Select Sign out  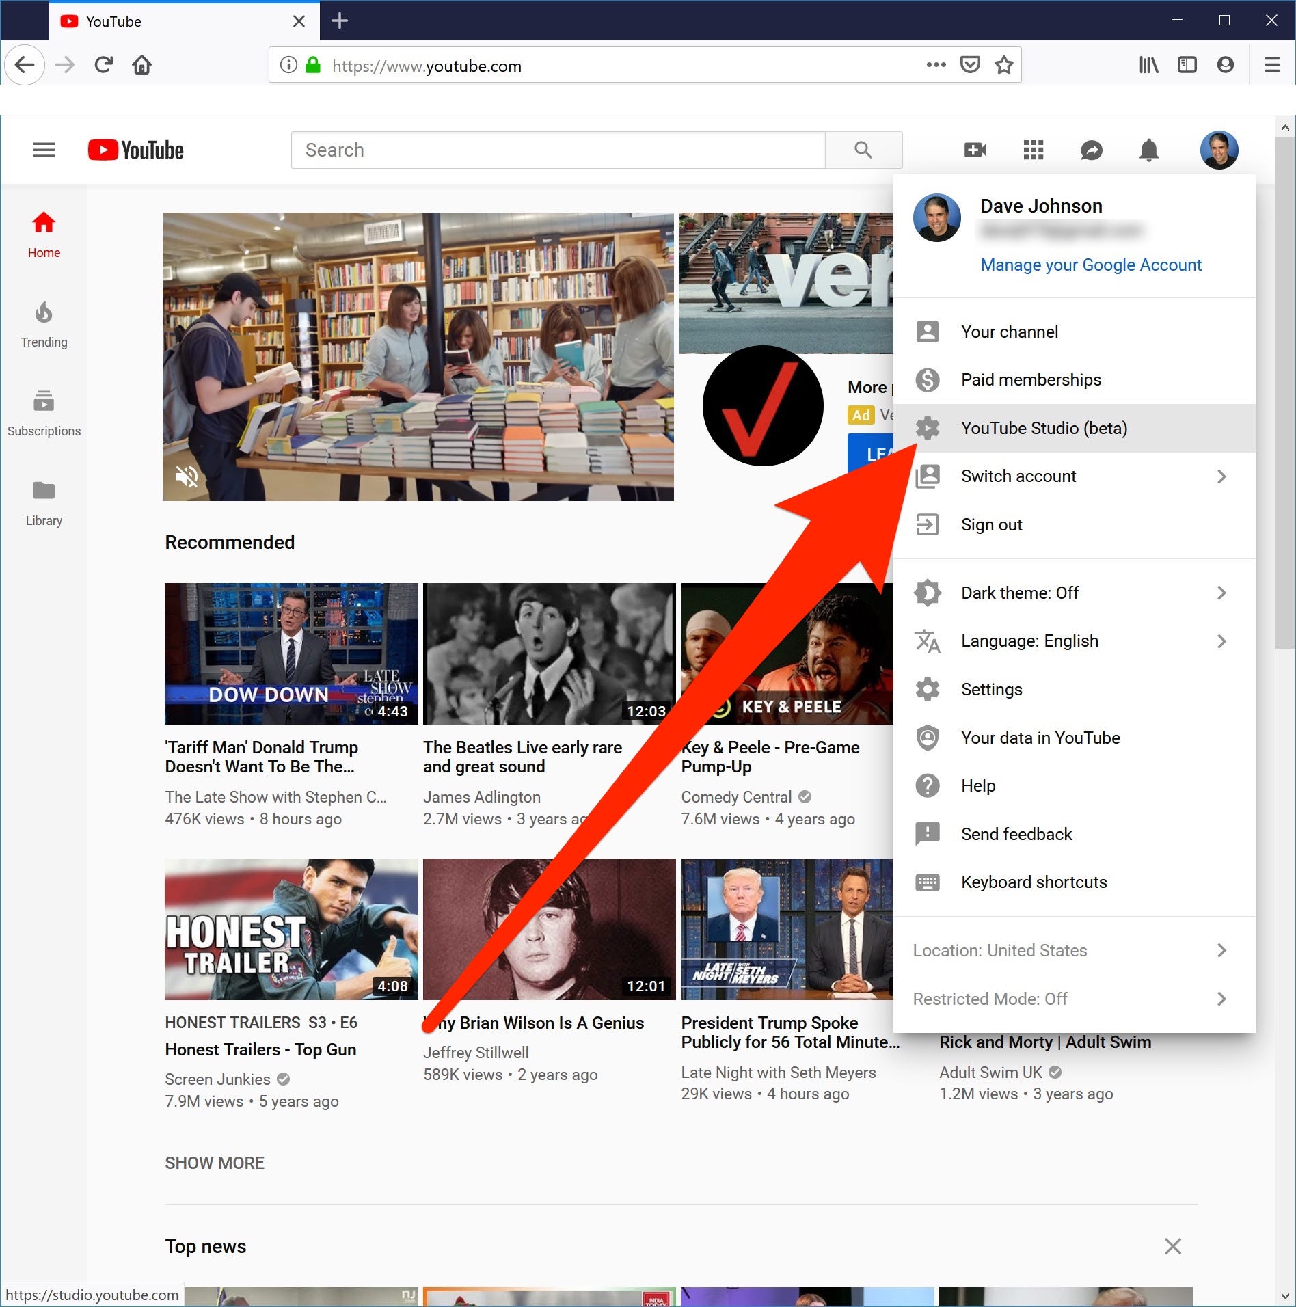1074,524
